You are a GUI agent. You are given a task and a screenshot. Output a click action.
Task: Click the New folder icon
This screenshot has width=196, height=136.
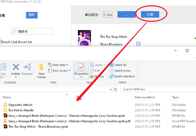click(41, 67)
